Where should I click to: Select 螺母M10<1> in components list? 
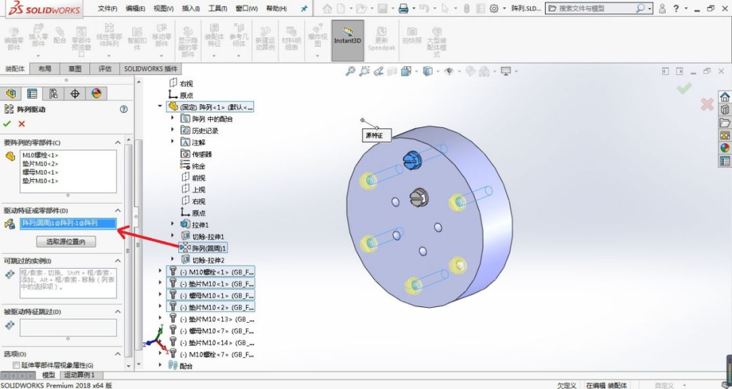pyautogui.click(x=40, y=173)
